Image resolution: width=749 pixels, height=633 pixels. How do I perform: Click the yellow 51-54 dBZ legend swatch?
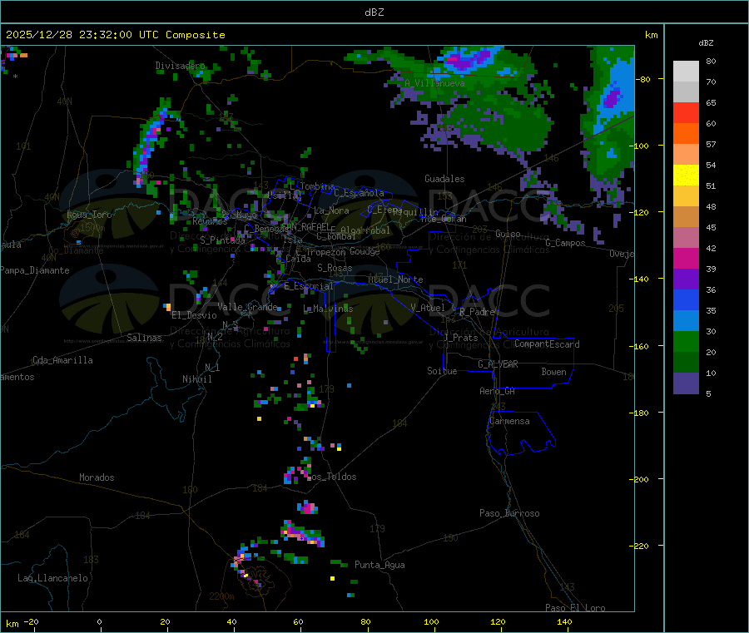click(686, 176)
